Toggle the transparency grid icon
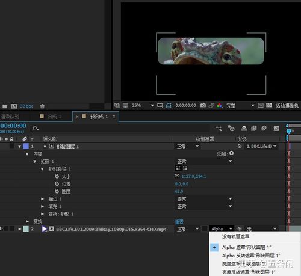The width and height of the screenshot is (301, 276). [x=269, y=105]
